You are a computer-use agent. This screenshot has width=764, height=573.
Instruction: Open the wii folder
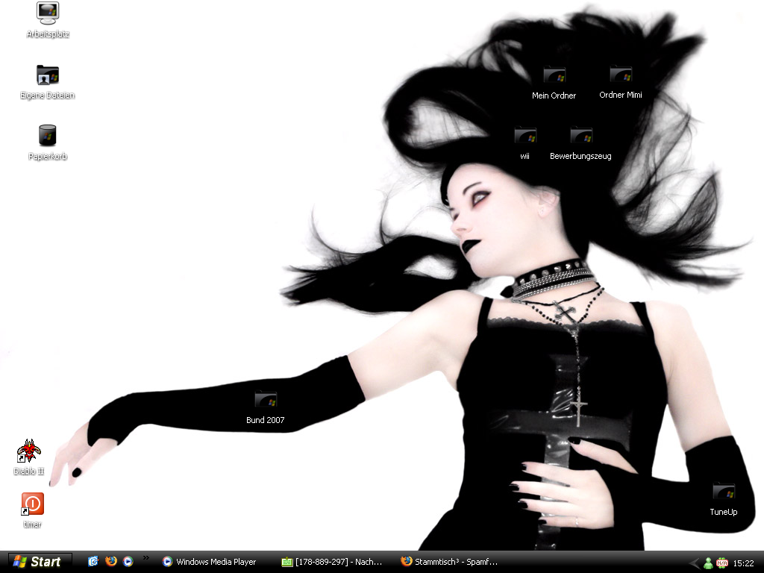(x=525, y=137)
